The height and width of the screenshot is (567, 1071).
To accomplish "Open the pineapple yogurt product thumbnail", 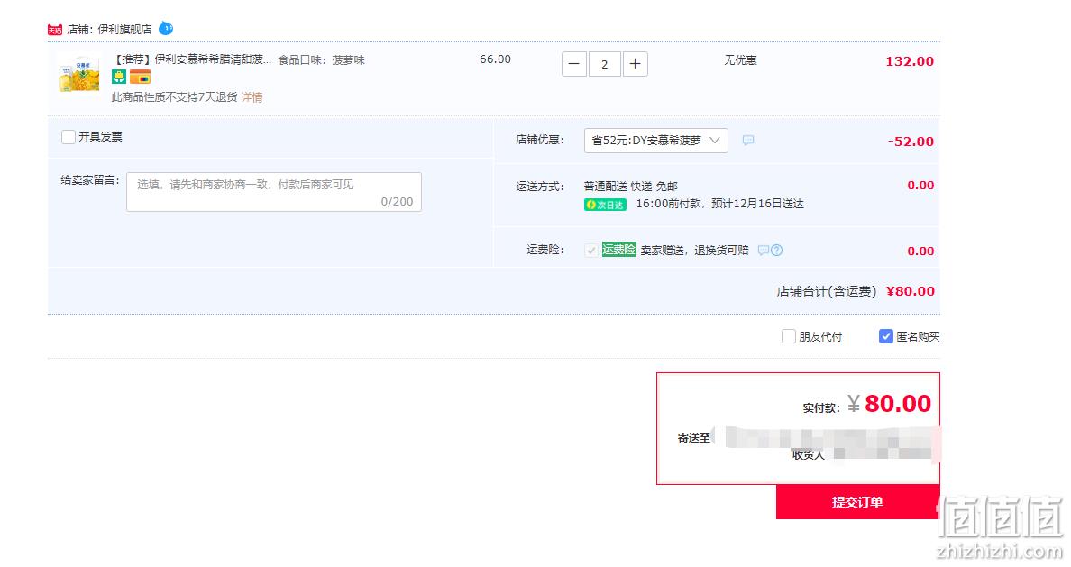I will click(79, 74).
